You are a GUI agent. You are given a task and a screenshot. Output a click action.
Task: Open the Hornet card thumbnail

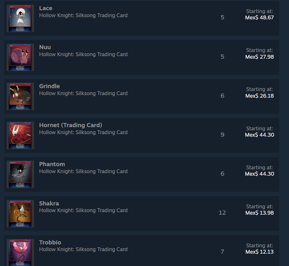click(x=20, y=135)
